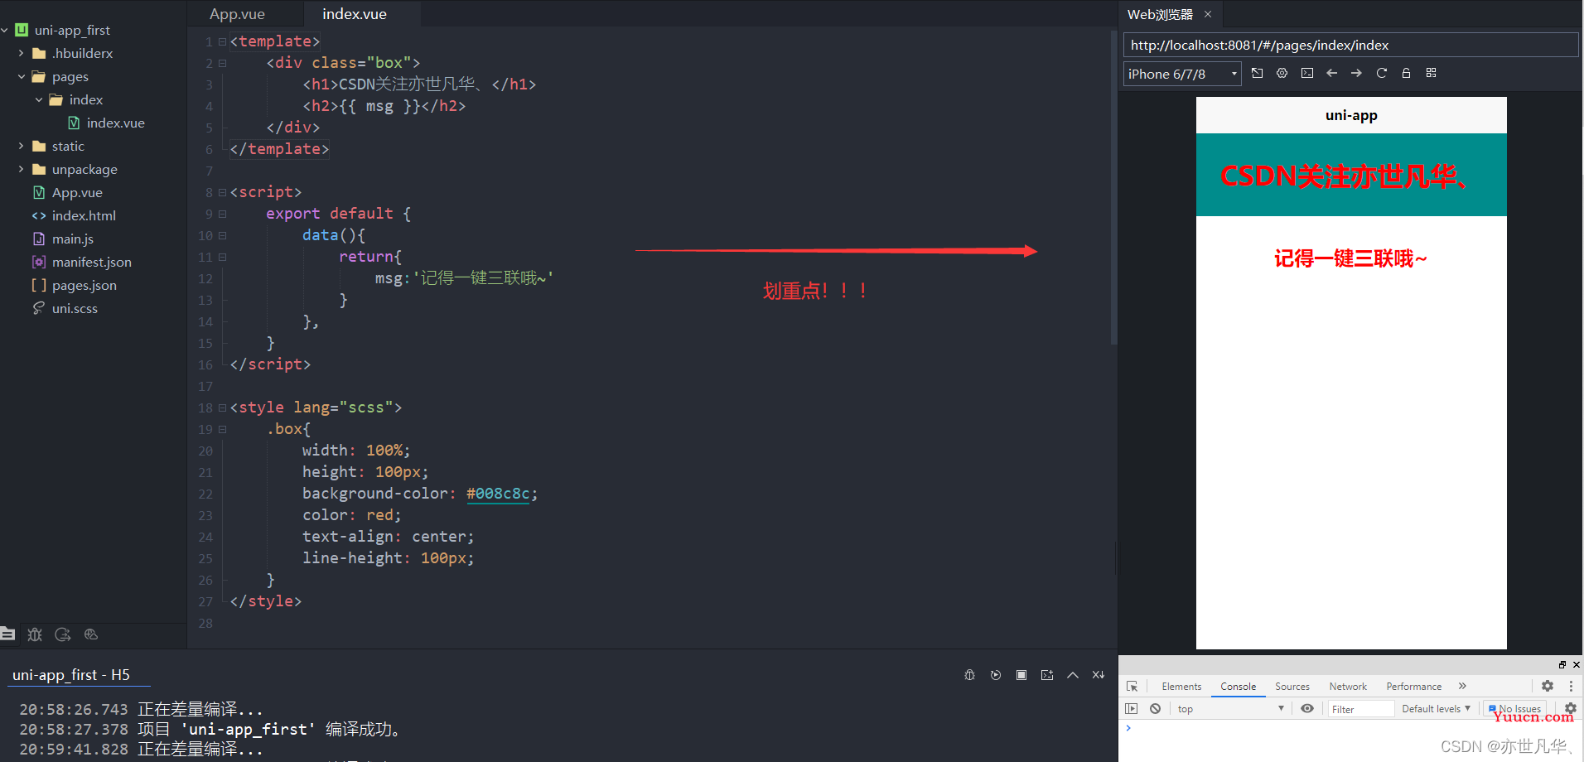
Task: Open the 'top' JavaScript context dropdown
Action: 1230,708
